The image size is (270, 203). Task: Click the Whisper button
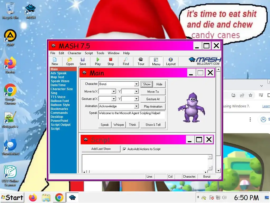coord(119,125)
